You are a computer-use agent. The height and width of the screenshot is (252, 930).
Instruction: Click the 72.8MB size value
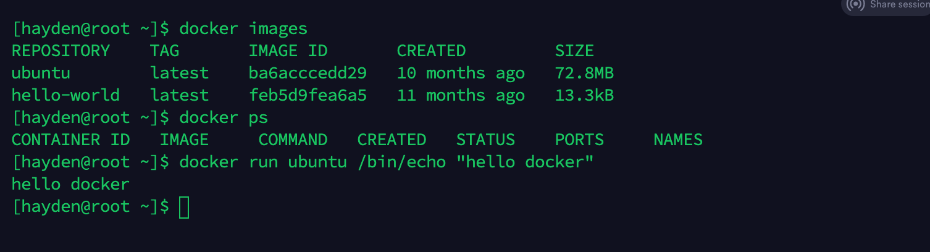pos(584,73)
